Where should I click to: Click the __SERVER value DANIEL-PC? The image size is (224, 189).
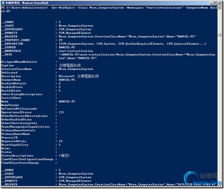(67, 47)
